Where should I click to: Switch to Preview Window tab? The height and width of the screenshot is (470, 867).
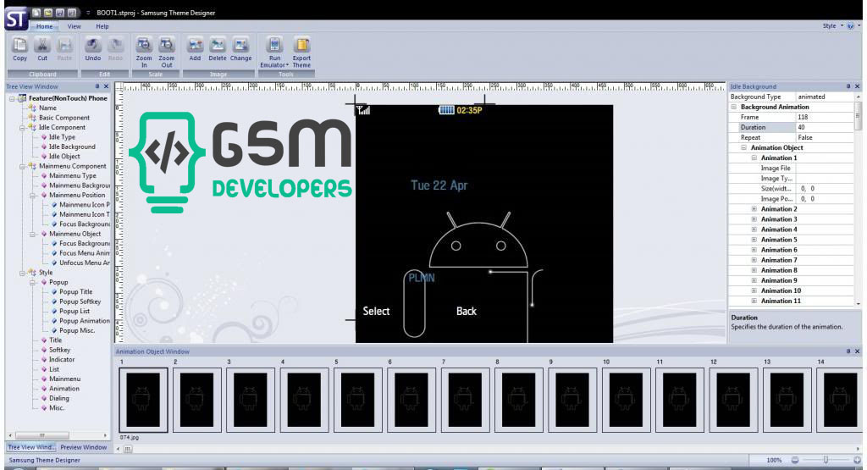[84, 447]
